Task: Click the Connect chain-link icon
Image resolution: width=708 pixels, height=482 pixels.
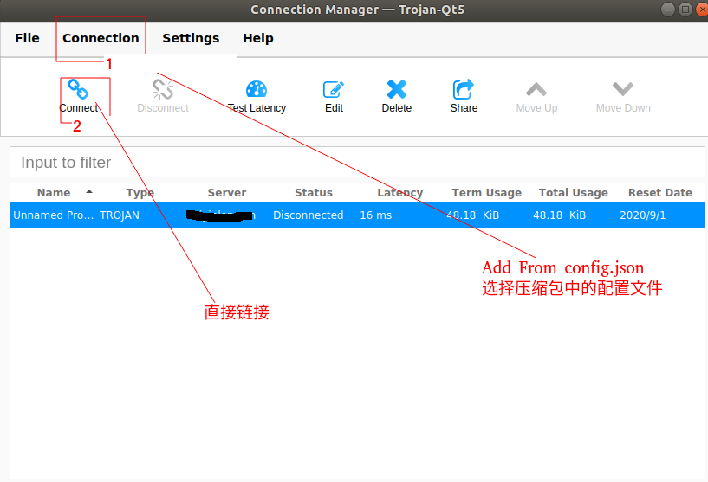Action: [x=78, y=89]
